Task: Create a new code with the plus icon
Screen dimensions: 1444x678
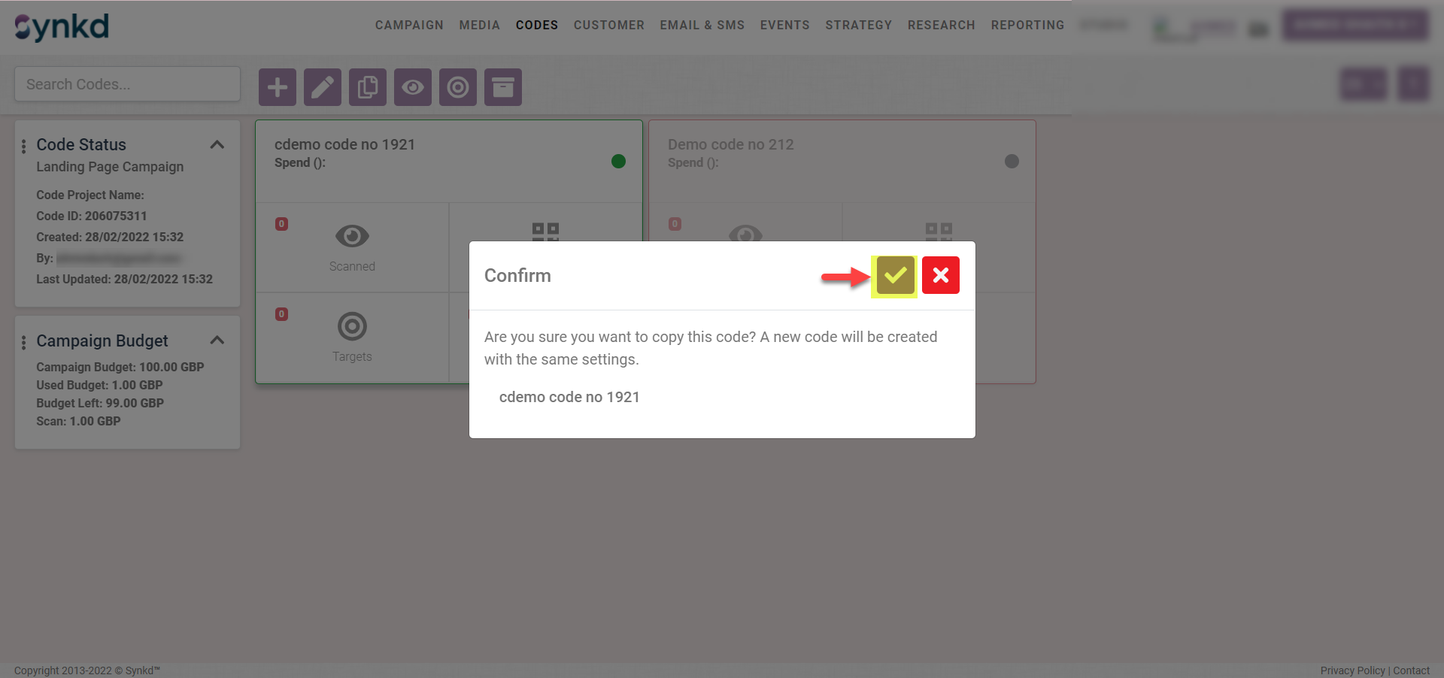Action: click(277, 87)
